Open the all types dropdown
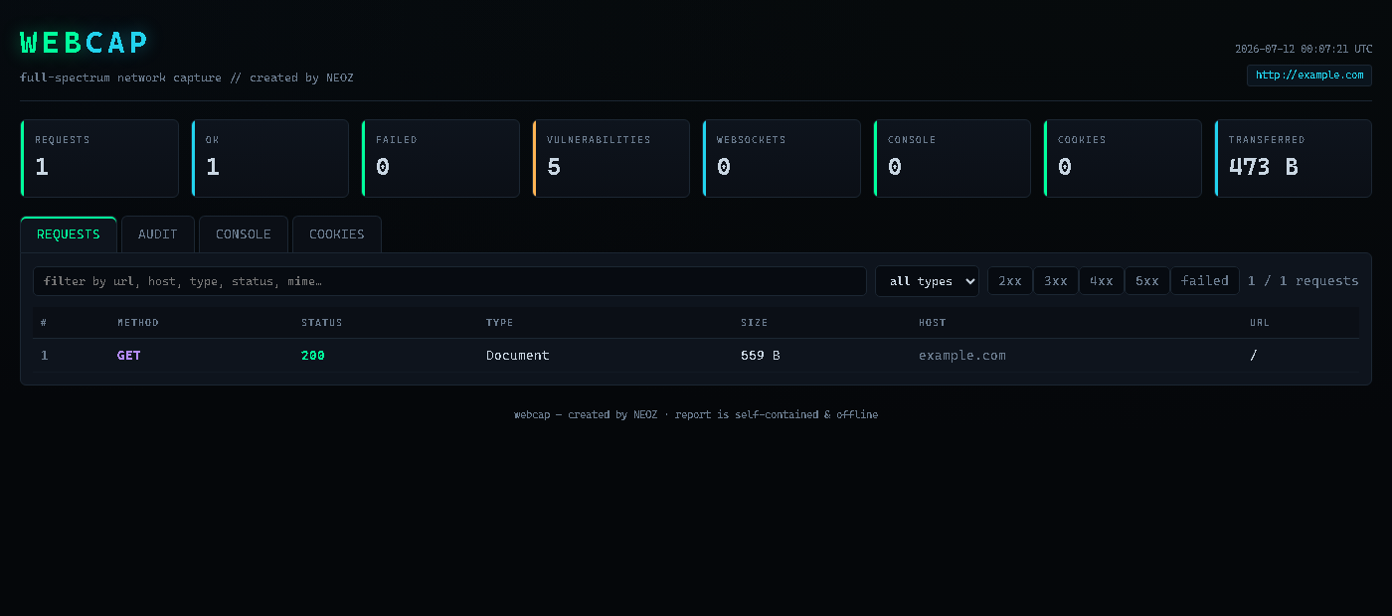This screenshot has width=1392, height=616. click(x=927, y=281)
